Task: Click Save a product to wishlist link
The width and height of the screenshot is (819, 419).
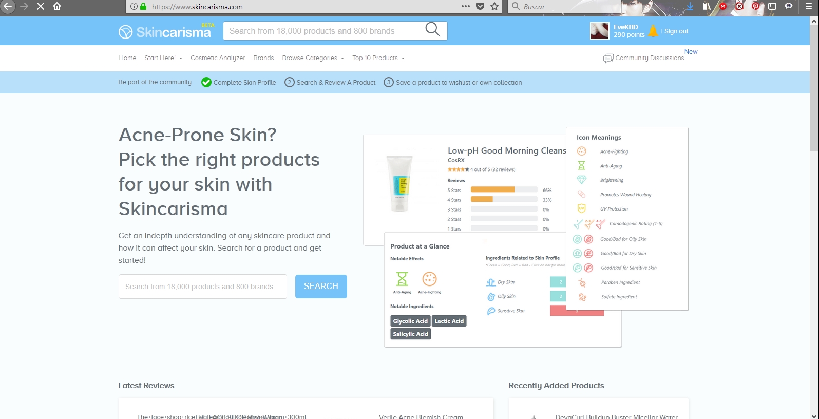Action: click(459, 83)
